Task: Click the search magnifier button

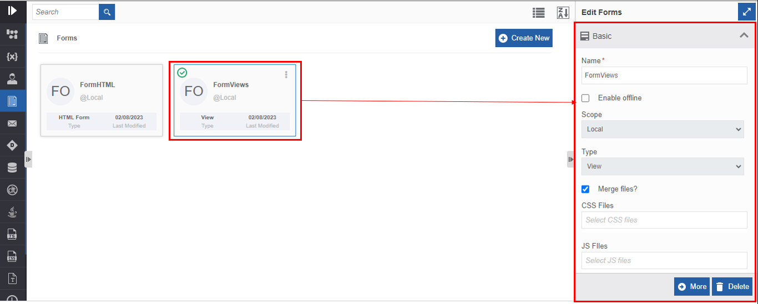Action: [107, 12]
